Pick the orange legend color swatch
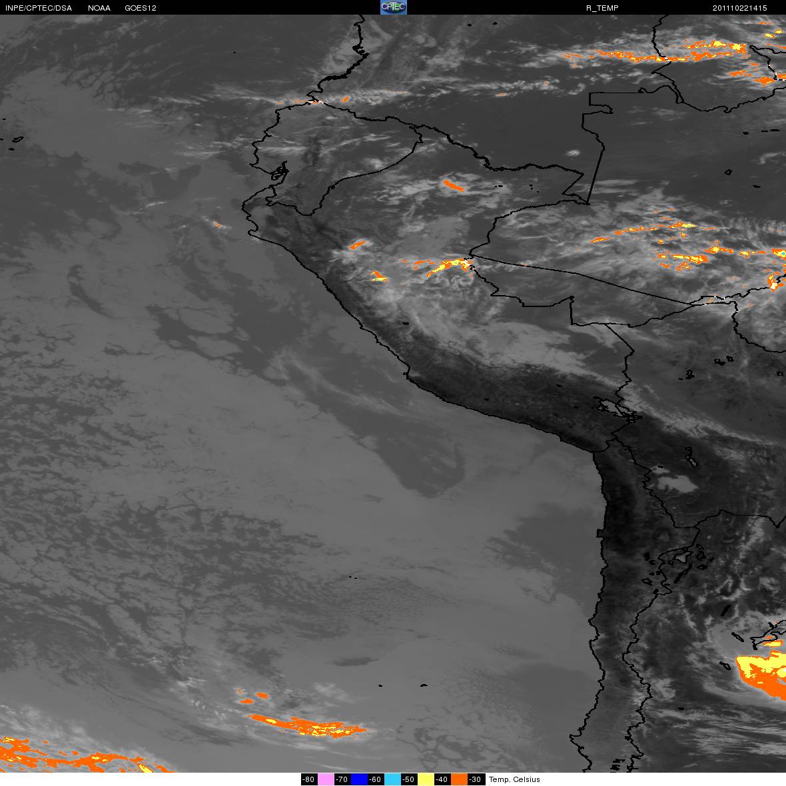Screen dimensions: 786x786 pyautogui.click(x=459, y=779)
